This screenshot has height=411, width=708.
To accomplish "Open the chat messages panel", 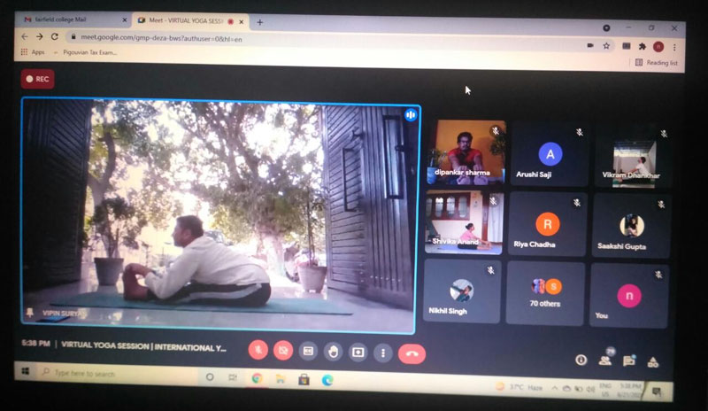I will 629,361.
